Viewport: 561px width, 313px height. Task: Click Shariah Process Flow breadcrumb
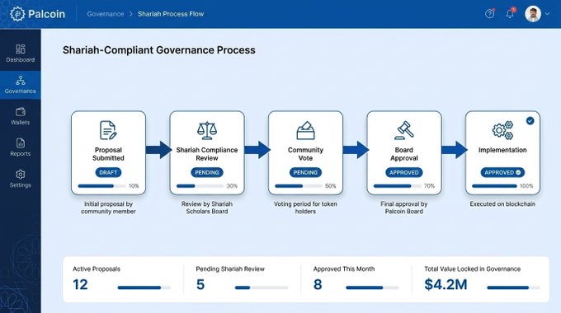coord(171,14)
